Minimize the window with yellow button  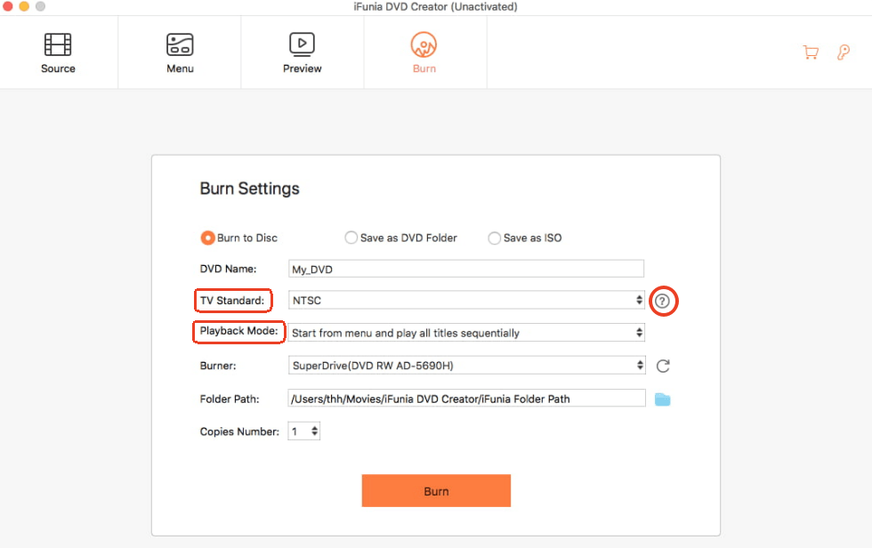(x=23, y=6)
